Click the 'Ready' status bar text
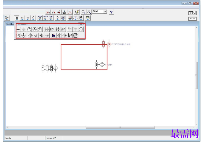 tap(8, 138)
